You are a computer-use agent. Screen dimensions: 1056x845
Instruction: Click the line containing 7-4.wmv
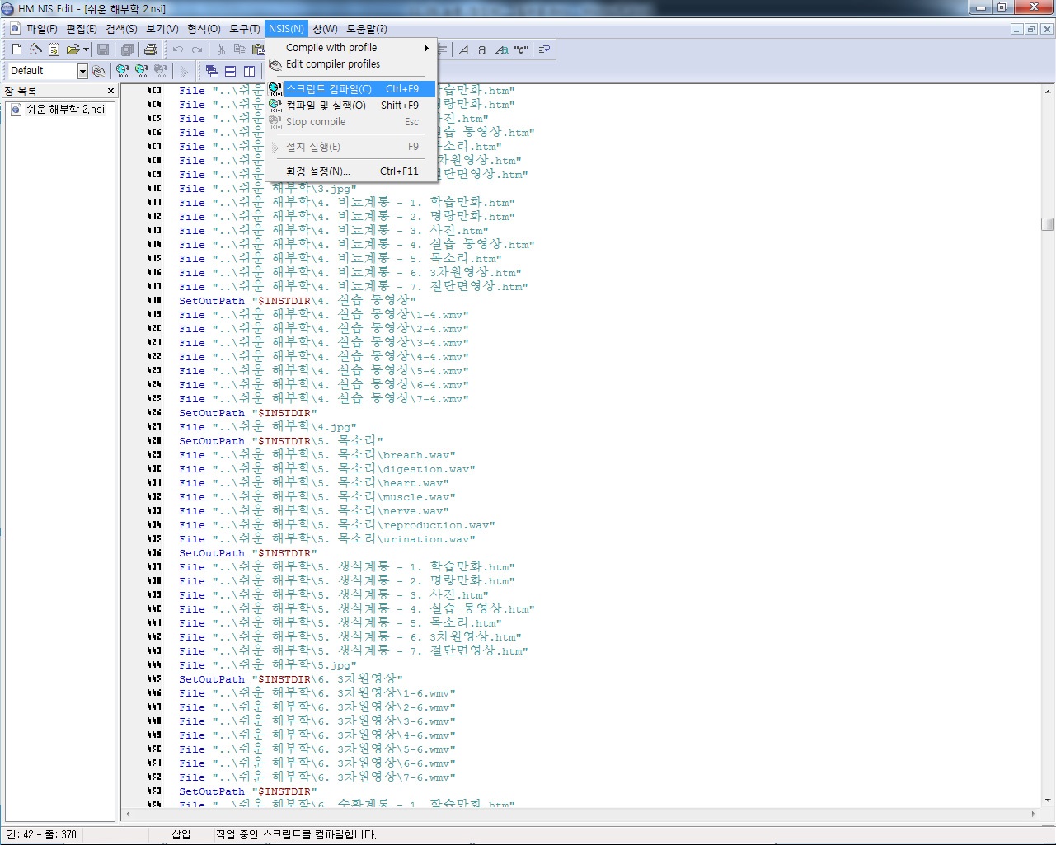click(x=323, y=399)
